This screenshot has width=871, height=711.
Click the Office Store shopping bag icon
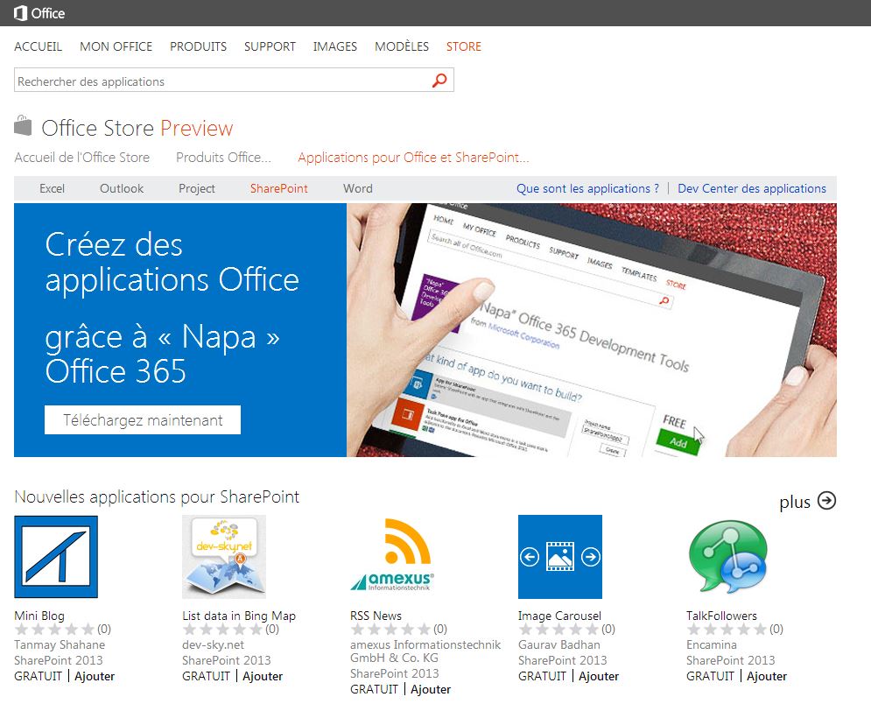[23, 127]
